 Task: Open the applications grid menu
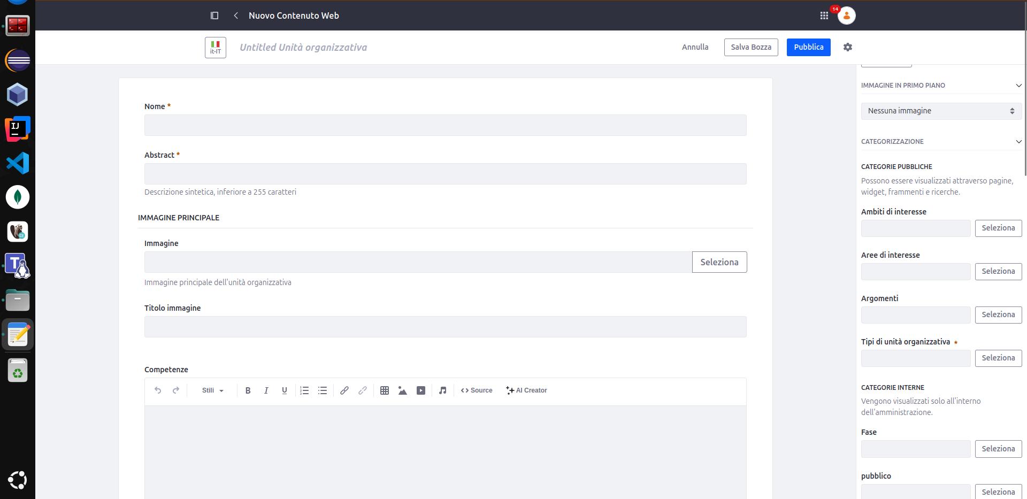click(x=824, y=16)
